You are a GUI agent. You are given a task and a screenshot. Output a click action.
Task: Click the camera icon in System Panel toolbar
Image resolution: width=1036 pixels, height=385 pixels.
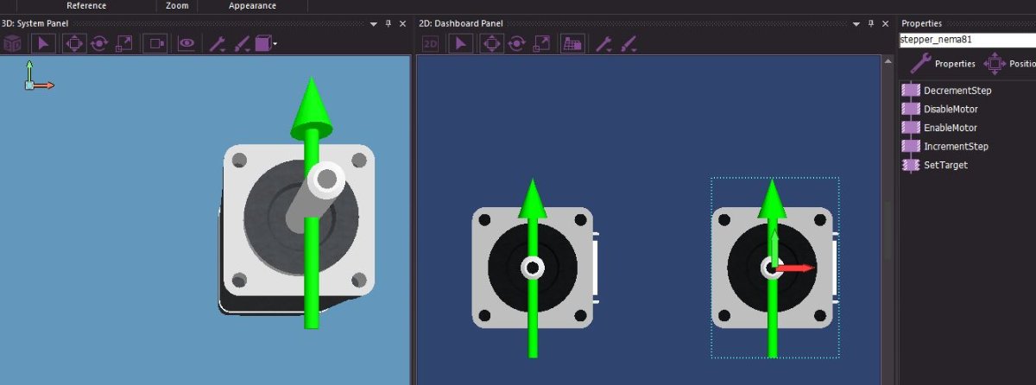(156, 43)
